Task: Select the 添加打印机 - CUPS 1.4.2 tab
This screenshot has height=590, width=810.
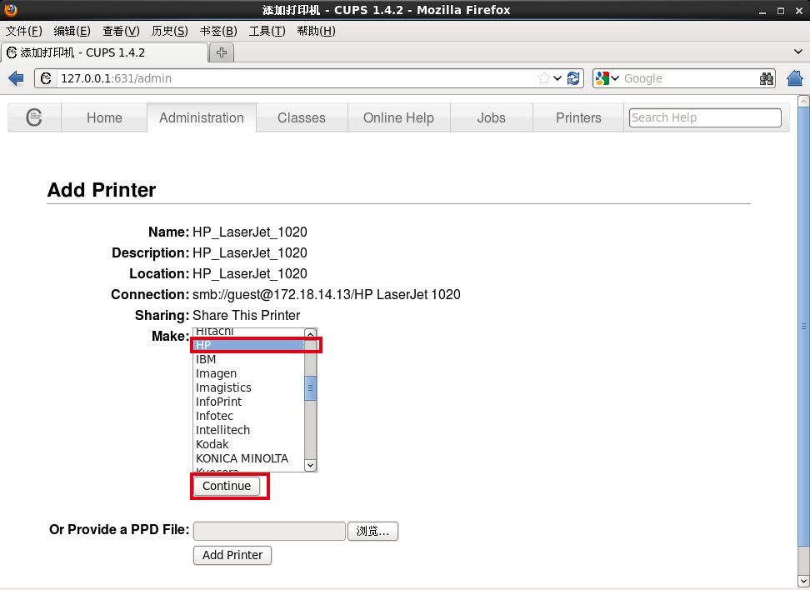Action: [105, 52]
